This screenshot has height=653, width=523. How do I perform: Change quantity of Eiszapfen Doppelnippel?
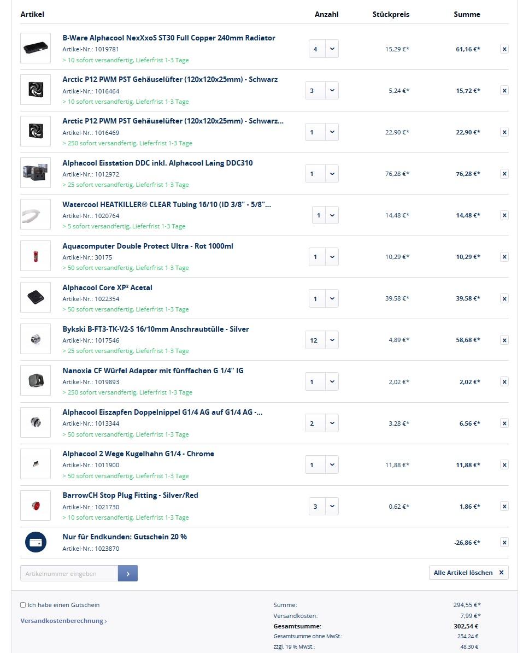click(x=322, y=423)
